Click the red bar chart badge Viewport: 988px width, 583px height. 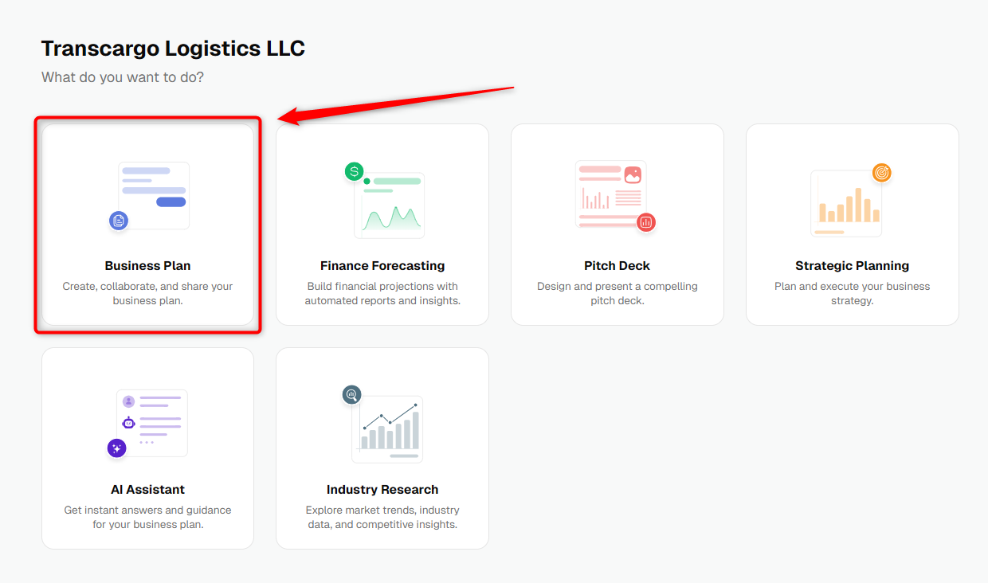(x=646, y=222)
